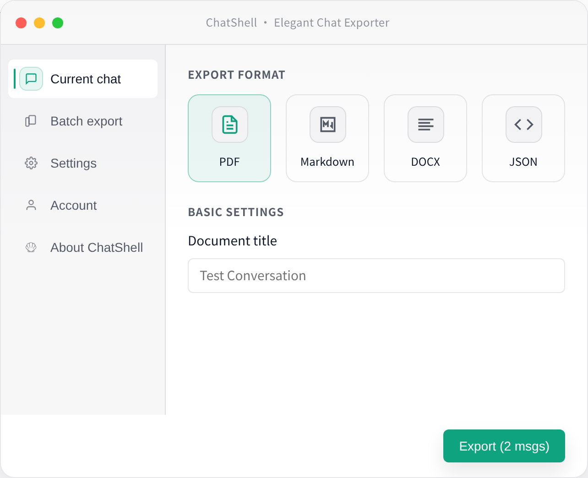The width and height of the screenshot is (588, 478).
Task: Click the shell icon beside About ChatShell
Action: [x=31, y=247]
